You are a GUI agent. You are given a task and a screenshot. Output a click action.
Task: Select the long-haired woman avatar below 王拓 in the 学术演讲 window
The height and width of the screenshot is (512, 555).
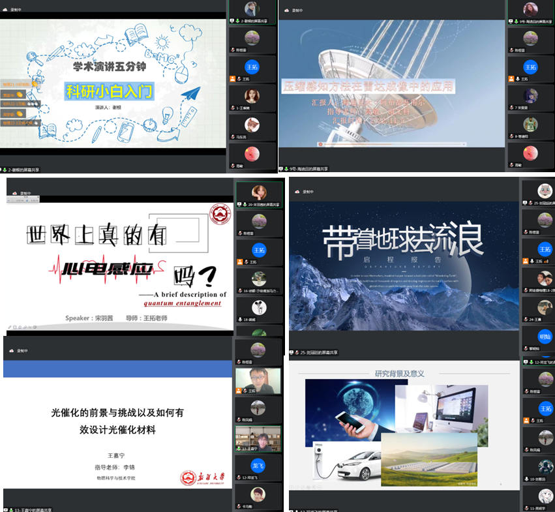(x=252, y=96)
